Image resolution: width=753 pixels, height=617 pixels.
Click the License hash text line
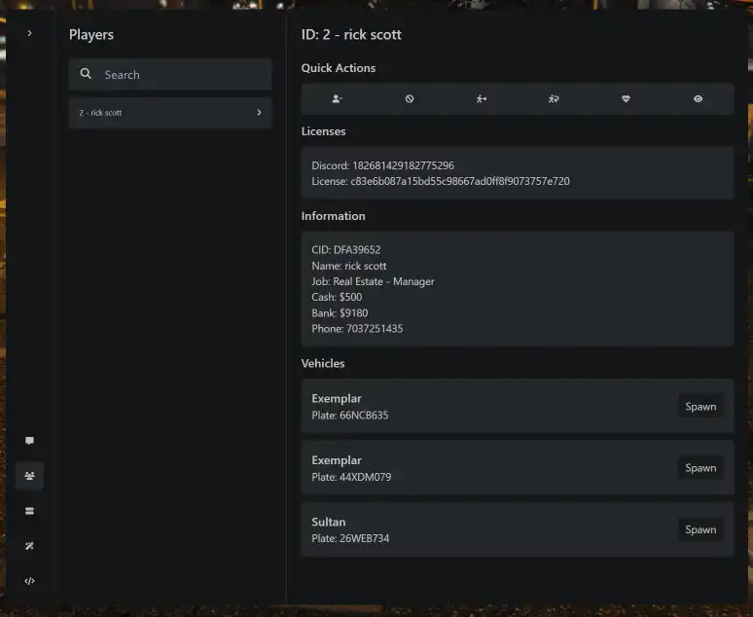[x=441, y=182]
